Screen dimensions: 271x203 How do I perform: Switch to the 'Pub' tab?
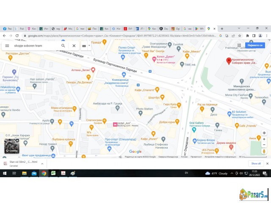(20, 29)
